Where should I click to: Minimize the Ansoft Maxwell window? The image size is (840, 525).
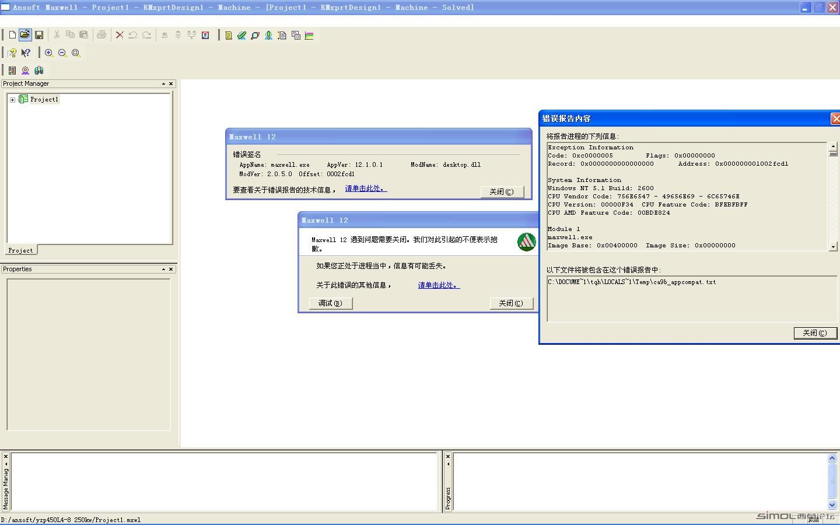806,8
